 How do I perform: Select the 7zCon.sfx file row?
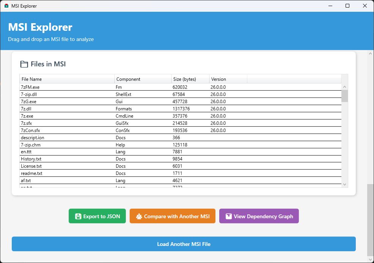[x=181, y=130]
